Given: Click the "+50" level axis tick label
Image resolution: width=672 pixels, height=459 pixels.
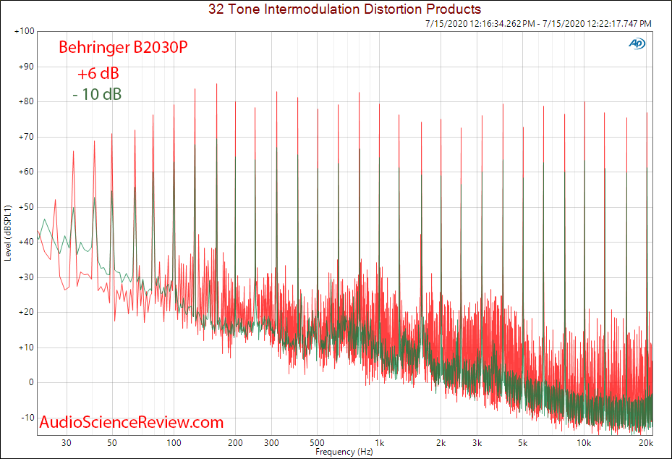Looking at the screenshot, I should (26, 207).
